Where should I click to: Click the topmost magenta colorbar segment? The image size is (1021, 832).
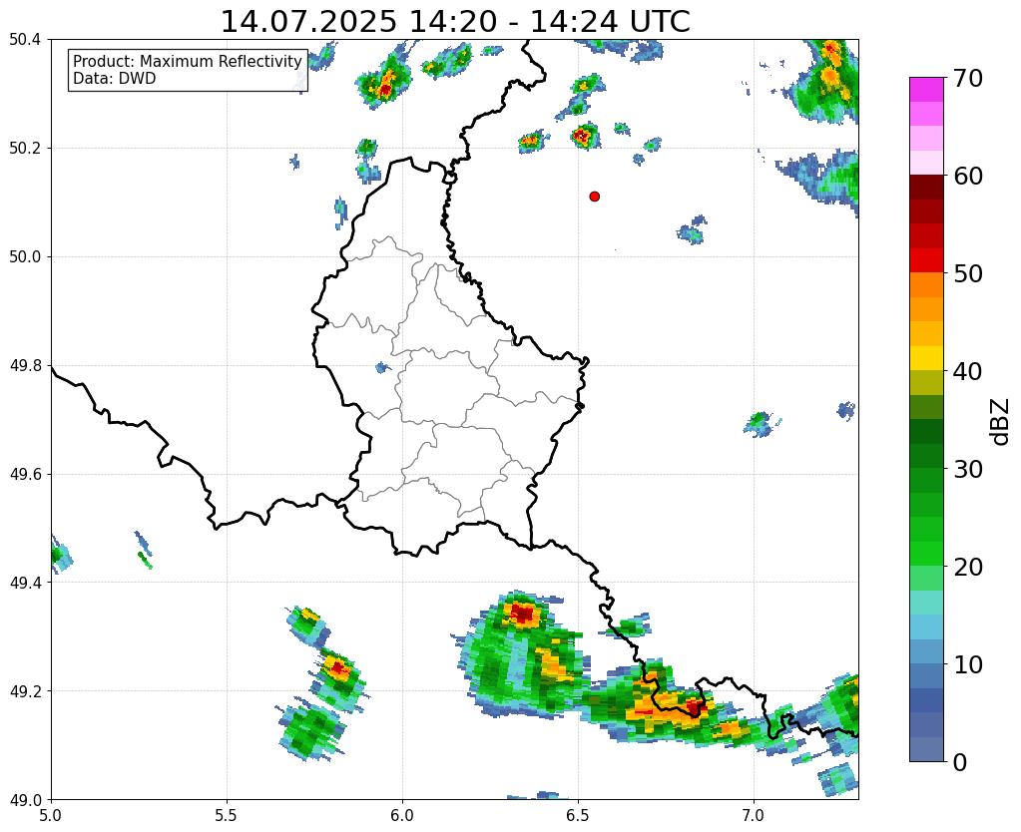(x=926, y=90)
